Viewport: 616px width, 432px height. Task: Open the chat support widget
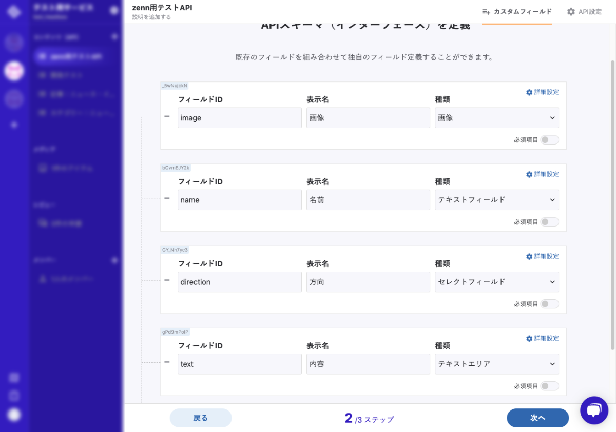coord(594,409)
